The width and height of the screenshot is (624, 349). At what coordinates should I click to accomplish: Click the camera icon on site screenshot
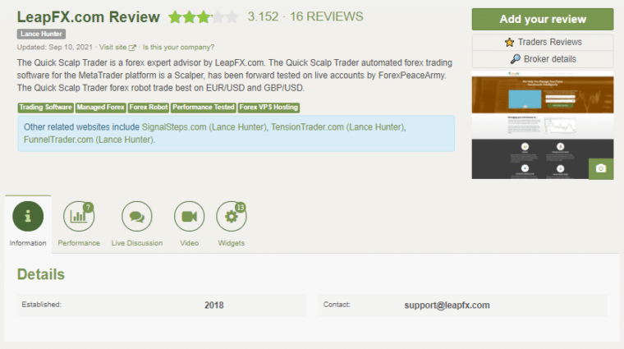[x=601, y=168]
